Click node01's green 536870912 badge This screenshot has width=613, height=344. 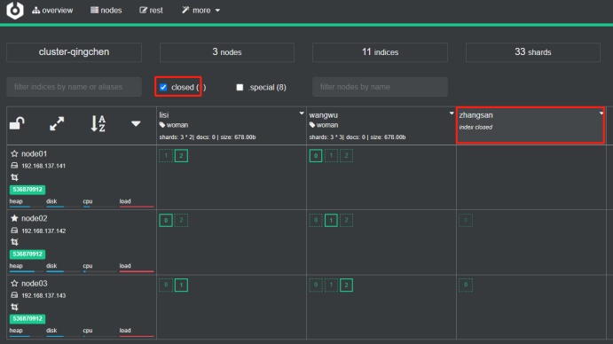pos(28,190)
